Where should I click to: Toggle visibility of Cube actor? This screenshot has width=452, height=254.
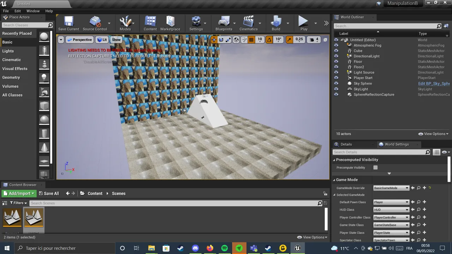336,51
